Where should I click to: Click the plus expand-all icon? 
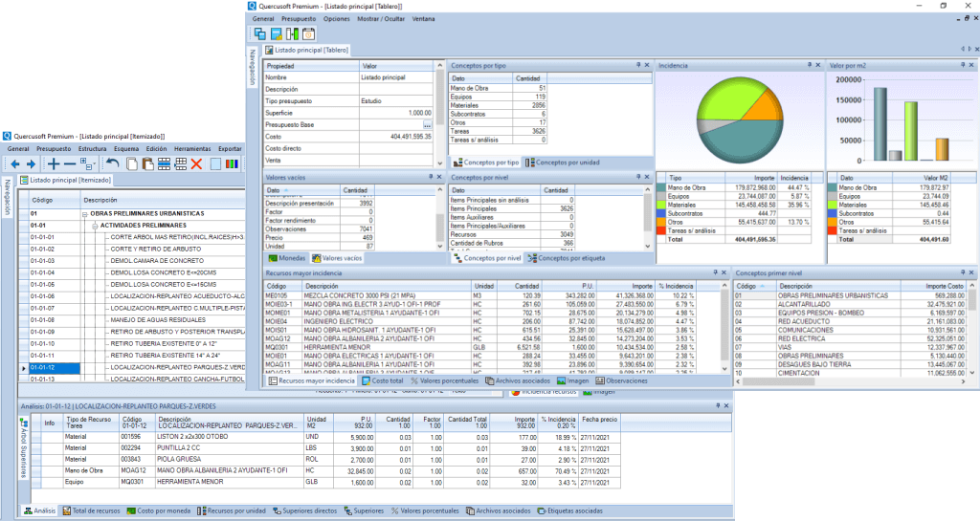[x=53, y=164]
